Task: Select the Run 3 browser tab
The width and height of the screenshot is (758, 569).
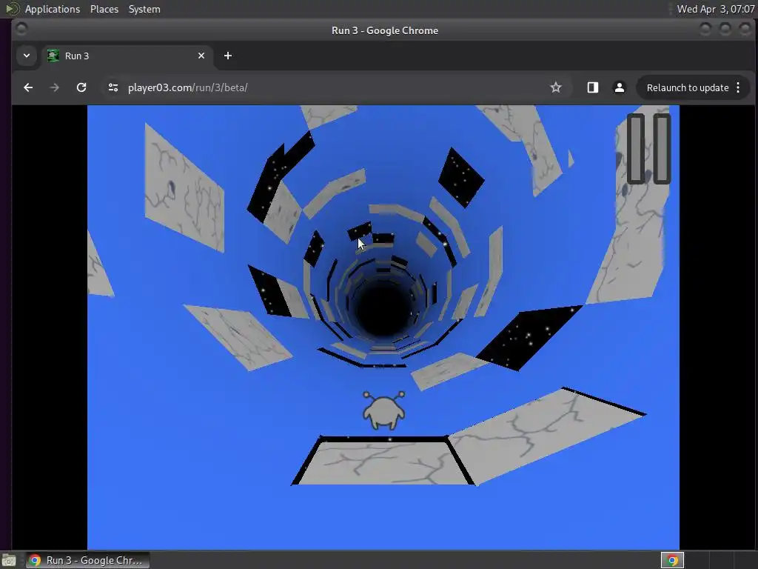Action: point(126,56)
